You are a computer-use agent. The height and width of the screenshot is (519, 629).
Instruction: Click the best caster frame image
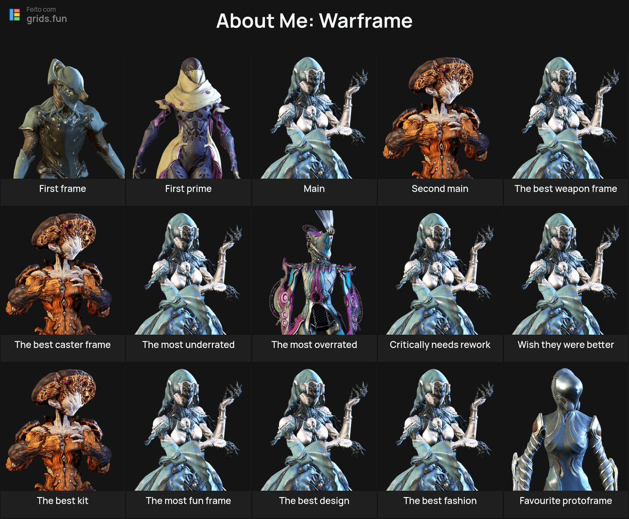click(62, 272)
